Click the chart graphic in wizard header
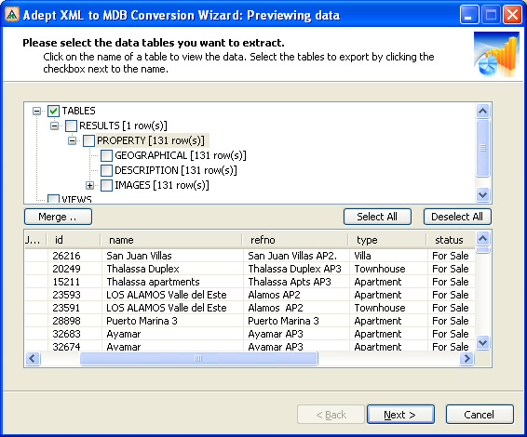 tap(496, 54)
